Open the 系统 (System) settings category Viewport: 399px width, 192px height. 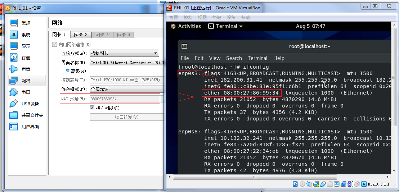coord(26,35)
